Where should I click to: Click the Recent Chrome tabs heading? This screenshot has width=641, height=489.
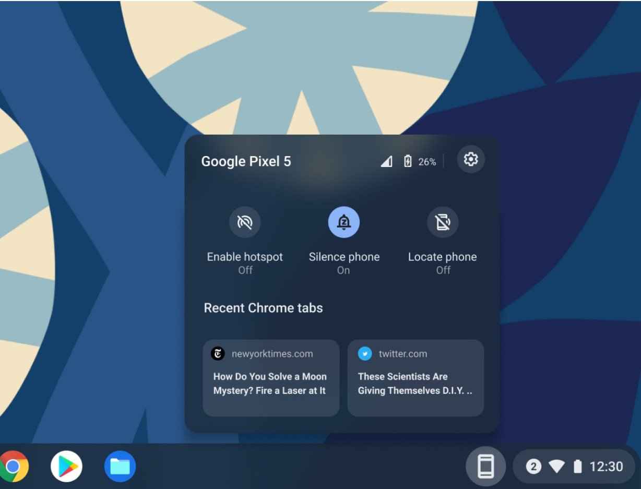(263, 308)
